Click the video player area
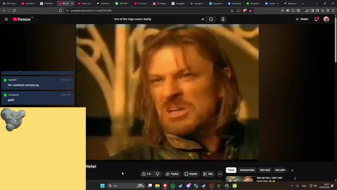 (167, 92)
